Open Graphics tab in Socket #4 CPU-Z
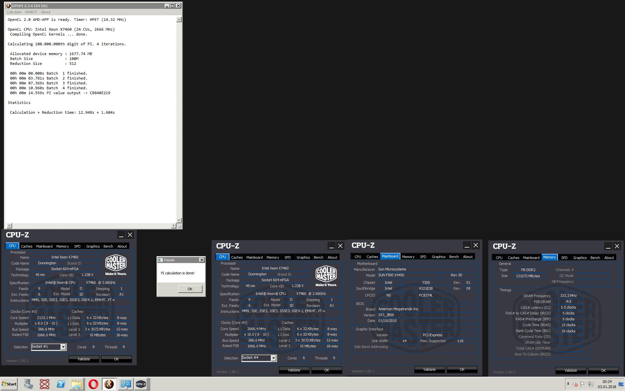The height and width of the screenshot is (391, 625). coord(303,257)
